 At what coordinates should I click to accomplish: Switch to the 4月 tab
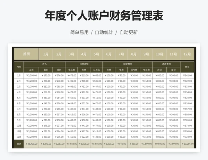pos(84,54)
